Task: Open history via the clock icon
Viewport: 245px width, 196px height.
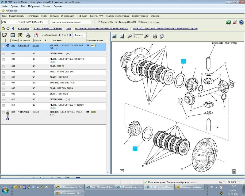Action: [8, 28]
